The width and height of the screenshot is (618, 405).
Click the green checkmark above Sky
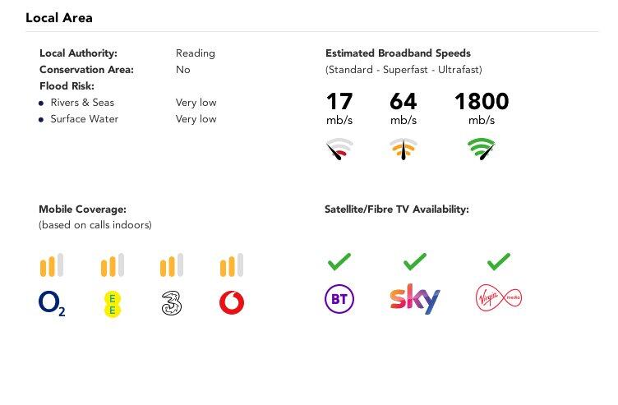point(415,262)
